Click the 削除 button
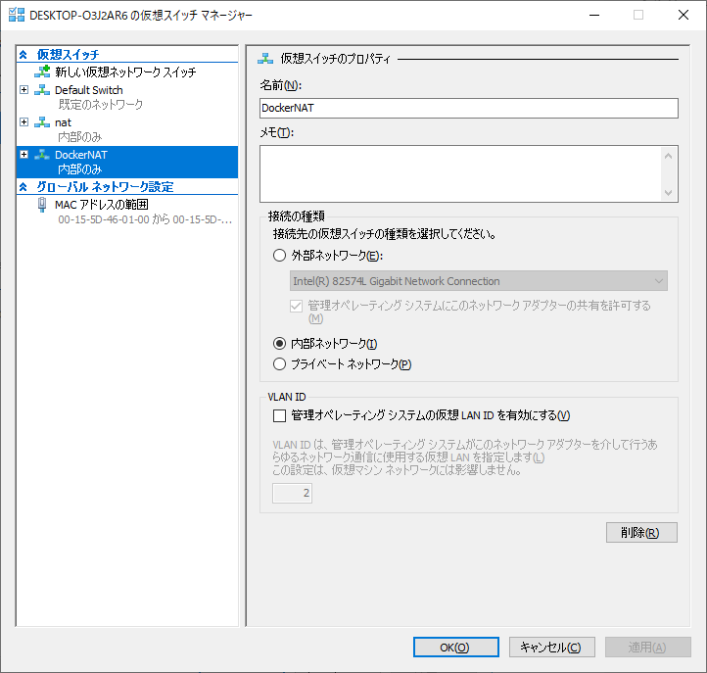 [x=641, y=533]
